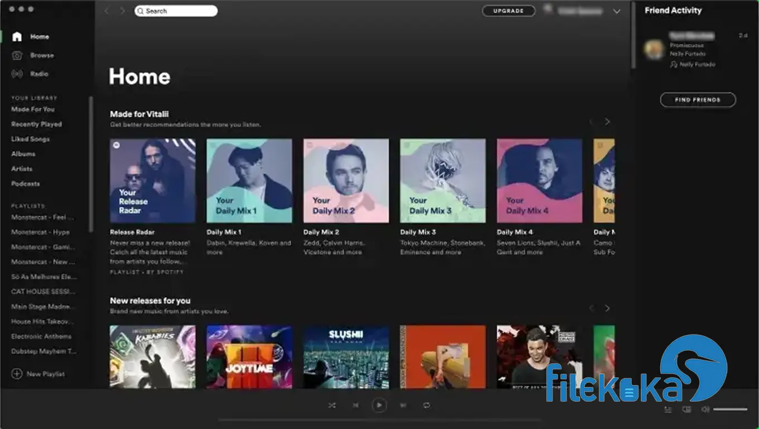
Task: Click the Find Friends button
Action: [x=698, y=100]
